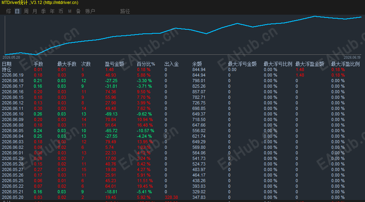
Task: Click the 最大浮盈金额 column header
Action: click(x=310, y=64)
